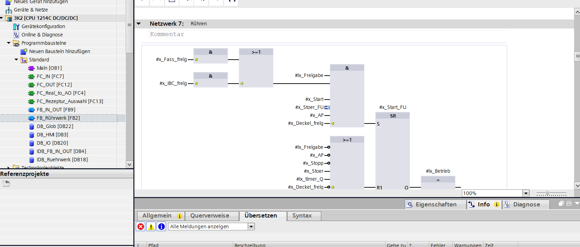Viewport: 580px width, 247px height.
Task: Click the Kommentar field of Netzwerk 7
Action: [x=326, y=34]
